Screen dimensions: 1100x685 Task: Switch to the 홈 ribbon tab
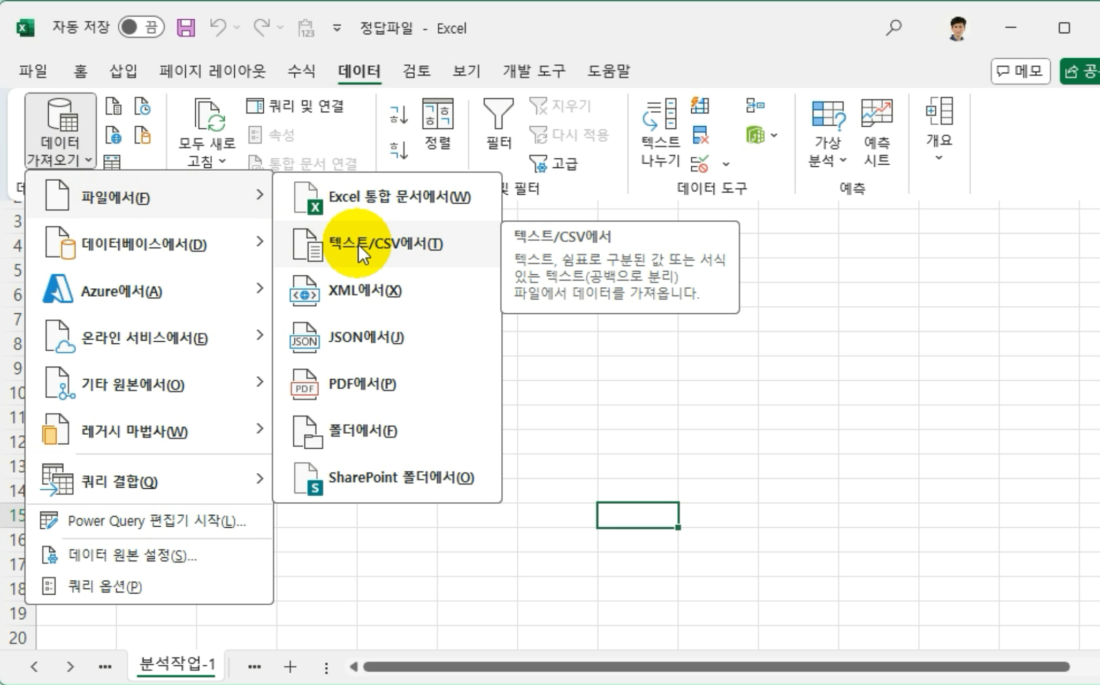pos(81,71)
